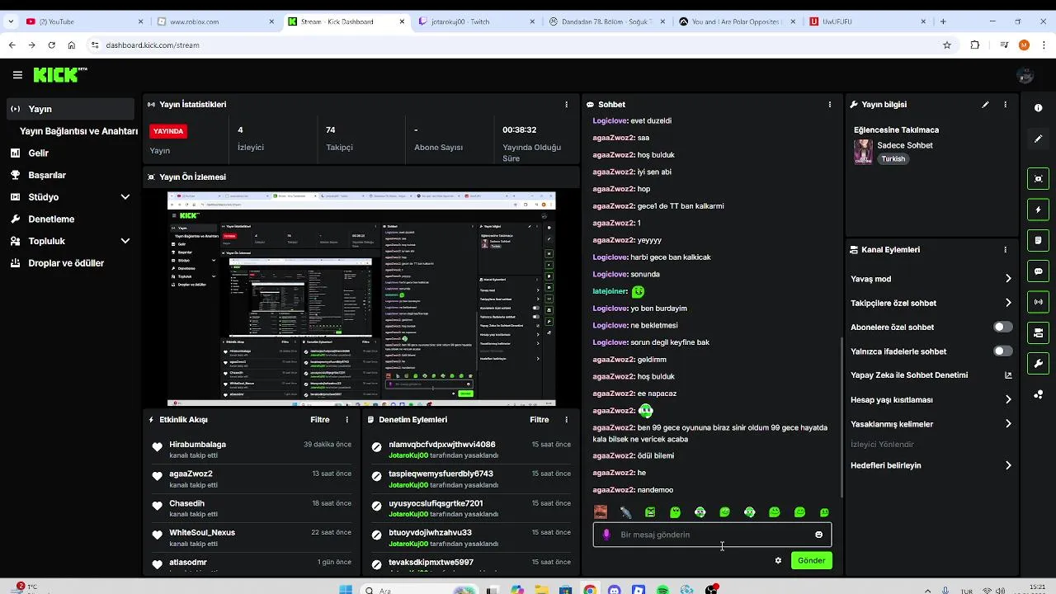
Task: Open the user profile avatar in the header
Action: click(x=1025, y=76)
